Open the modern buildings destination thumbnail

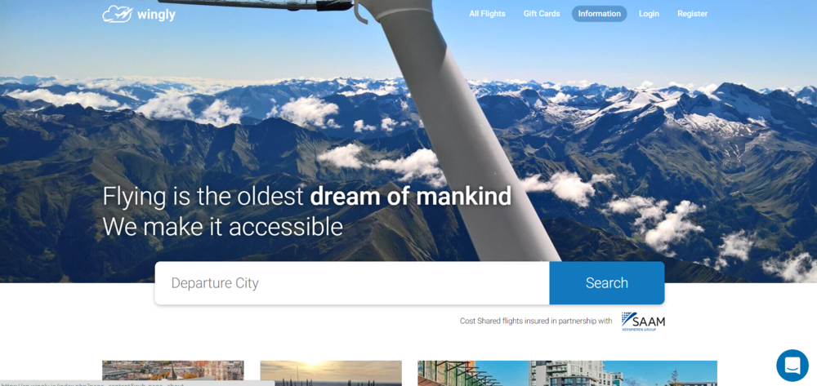[568, 373]
